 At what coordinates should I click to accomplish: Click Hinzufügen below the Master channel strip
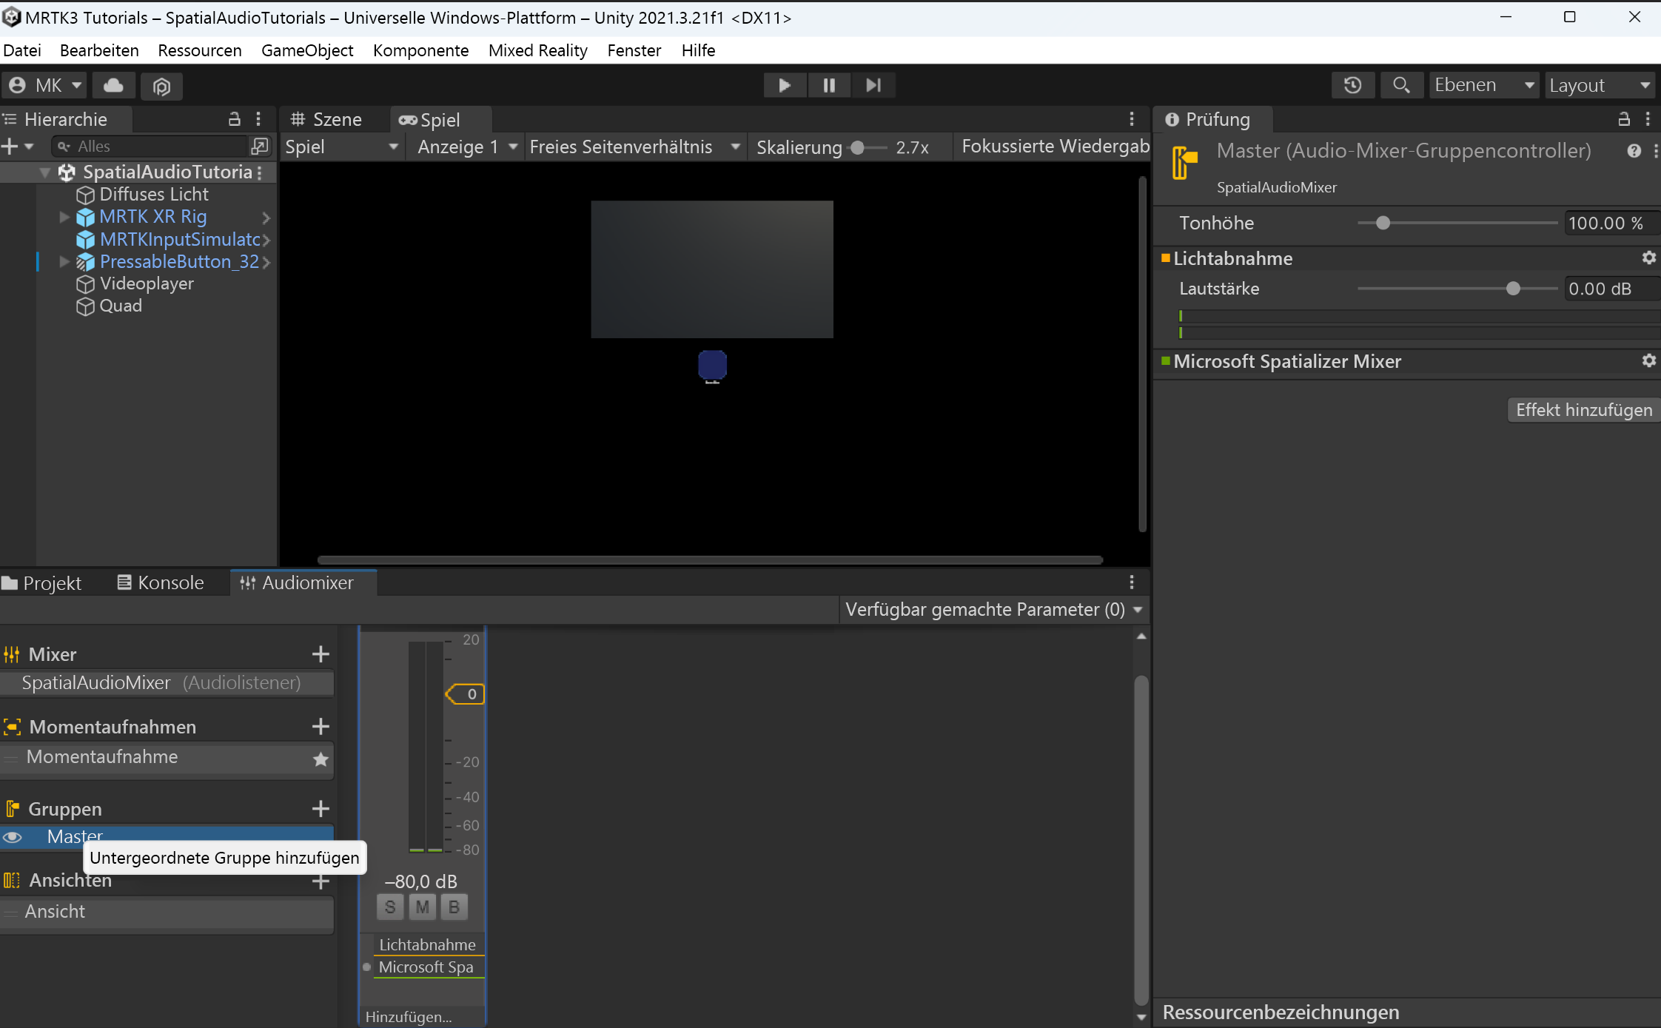coord(408,1016)
